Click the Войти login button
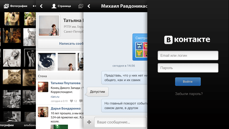This screenshot has width=229, height=129. click(188, 82)
